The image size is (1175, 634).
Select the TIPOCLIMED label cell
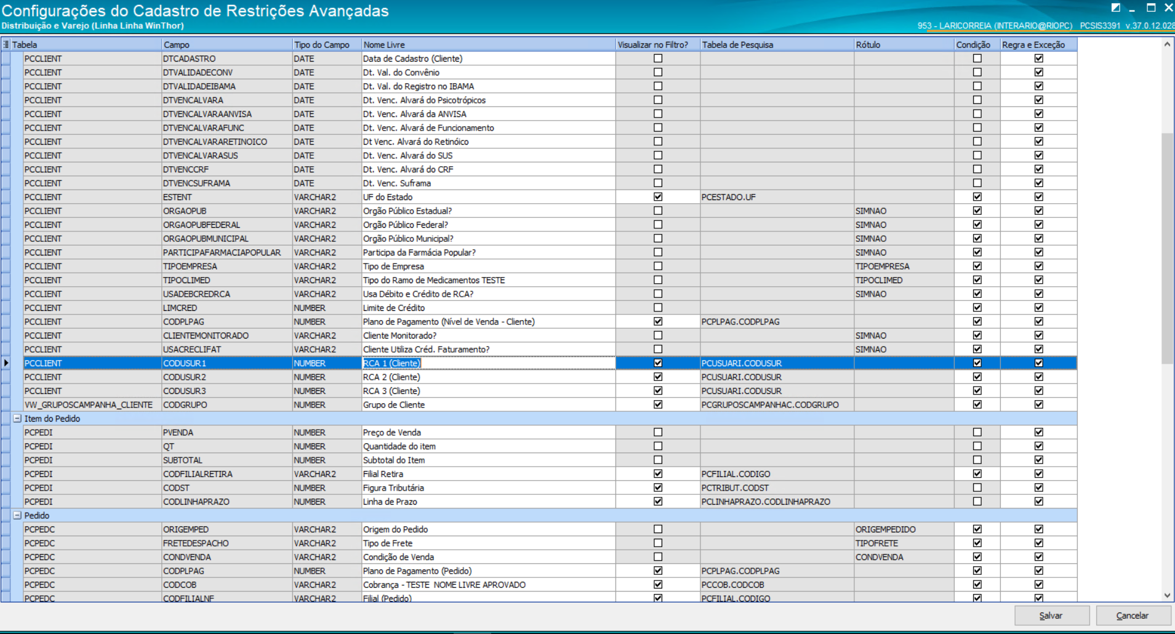coord(904,280)
